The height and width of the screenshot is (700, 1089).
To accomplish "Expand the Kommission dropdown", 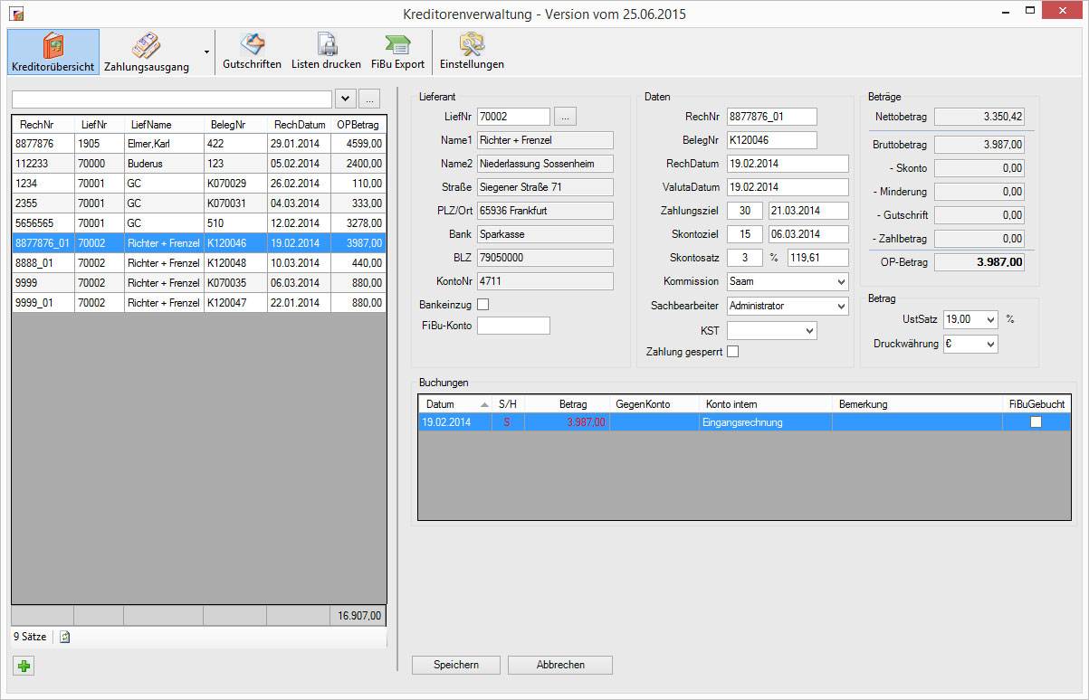I will [x=841, y=282].
